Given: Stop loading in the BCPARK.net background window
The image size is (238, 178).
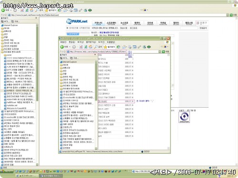Looking at the screenshot, I should coord(22,10).
